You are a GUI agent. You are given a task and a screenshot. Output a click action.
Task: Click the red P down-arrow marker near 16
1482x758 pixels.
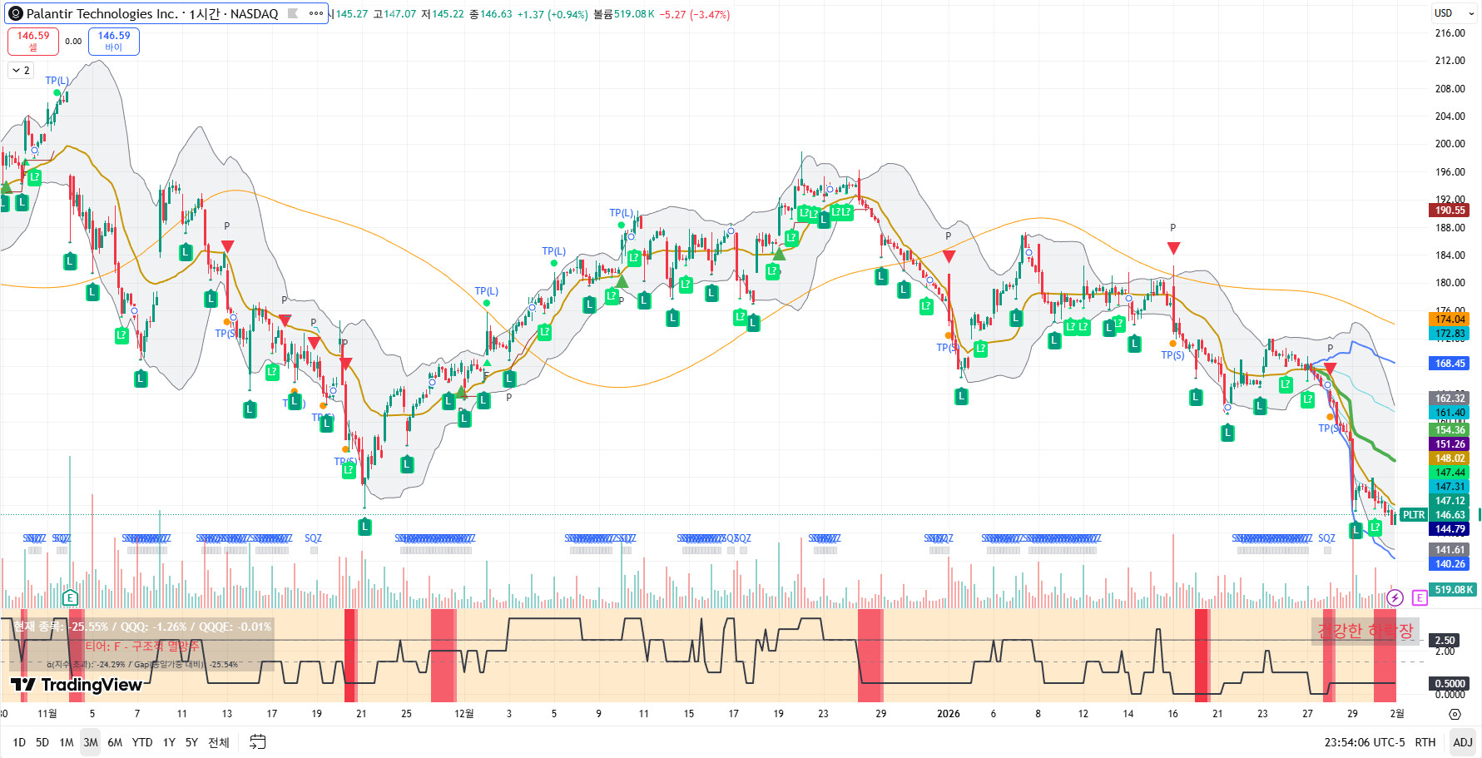[1173, 248]
